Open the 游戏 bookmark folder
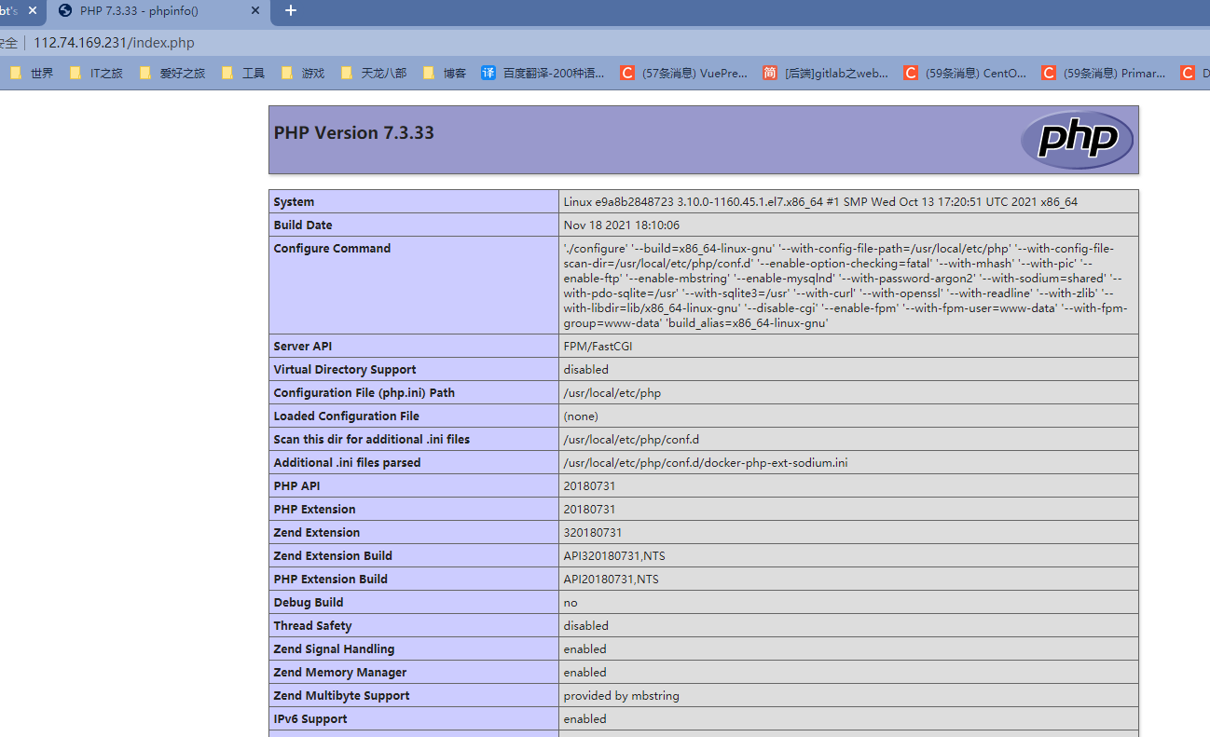 tap(303, 73)
